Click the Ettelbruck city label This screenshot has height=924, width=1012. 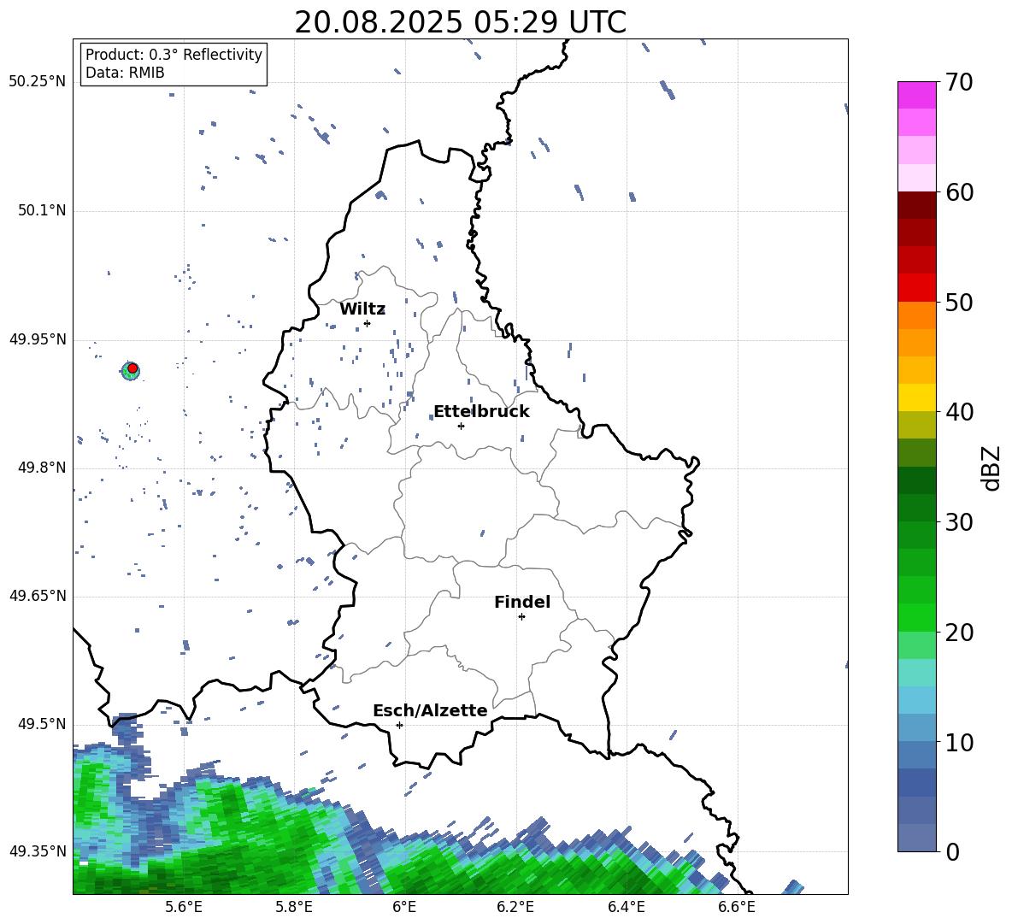[x=481, y=412]
